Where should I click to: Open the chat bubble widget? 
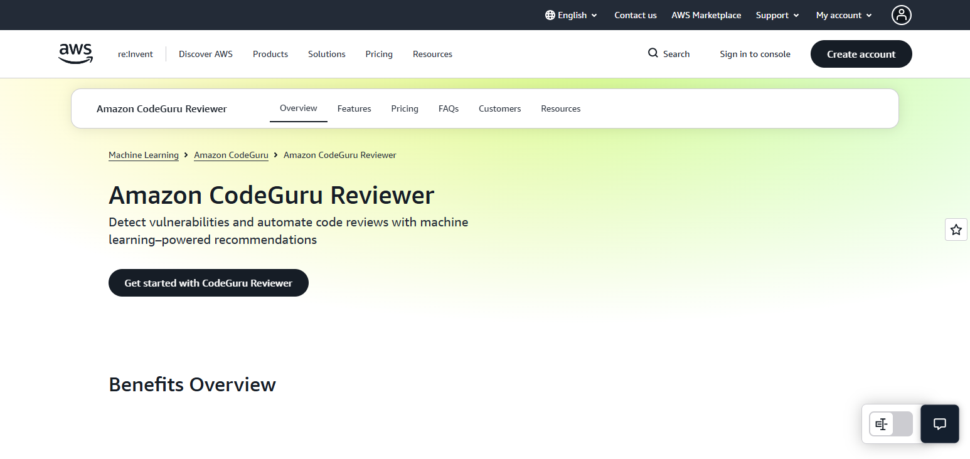pos(940,424)
